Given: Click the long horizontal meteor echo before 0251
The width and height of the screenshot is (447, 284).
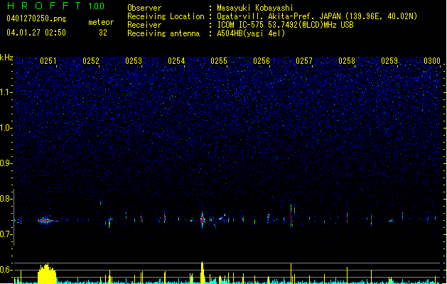Looking at the screenshot, I should click(48, 221).
